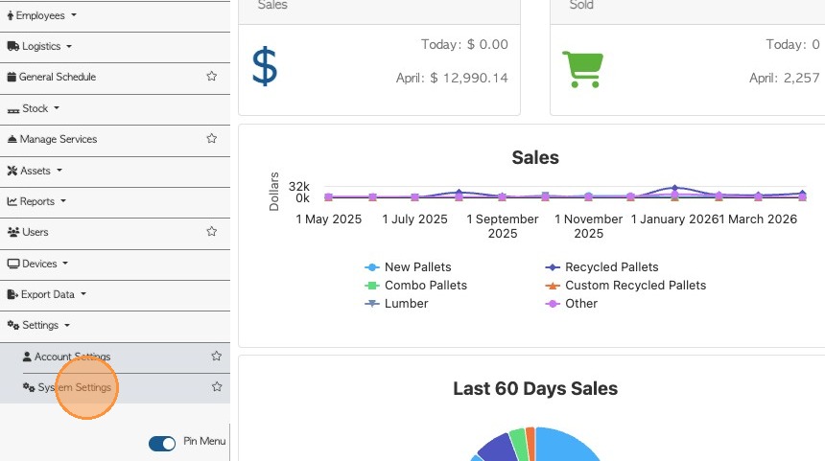Click the green shopping cart icon

582,69
